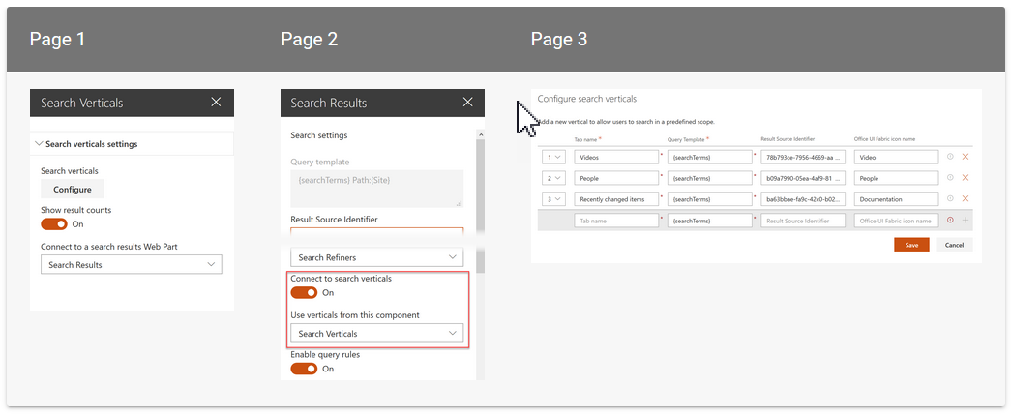
Task: Click Result Source Identifier starting 78b793ce
Action: pos(803,157)
